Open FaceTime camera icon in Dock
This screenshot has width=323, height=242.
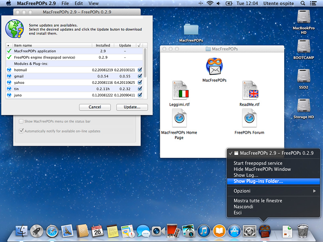click(x=158, y=231)
